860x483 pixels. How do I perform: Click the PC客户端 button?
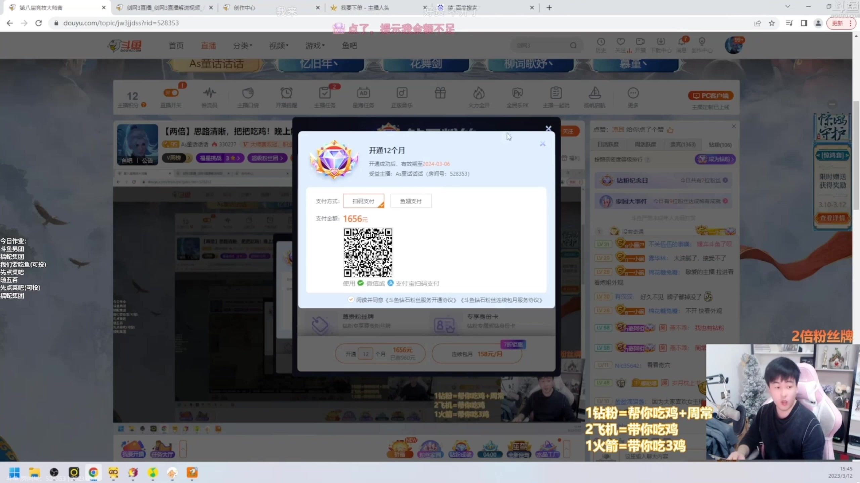(x=711, y=96)
